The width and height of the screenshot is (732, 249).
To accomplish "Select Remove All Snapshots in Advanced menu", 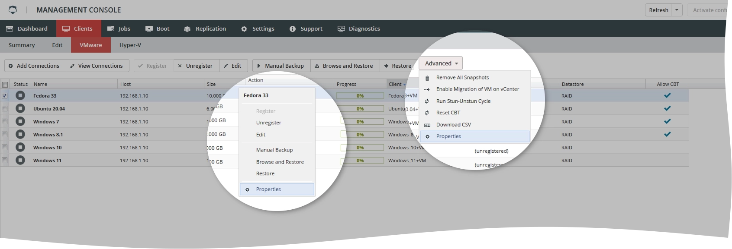I will point(475,78).
